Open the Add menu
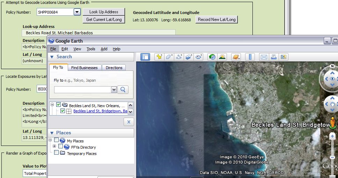338x178 pixels. pyautogui.click(x=104, y=49)
